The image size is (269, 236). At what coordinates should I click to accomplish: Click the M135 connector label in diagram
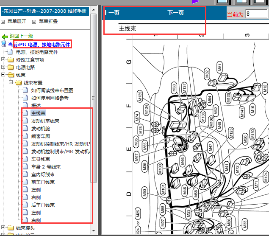(x=140, y=97)
